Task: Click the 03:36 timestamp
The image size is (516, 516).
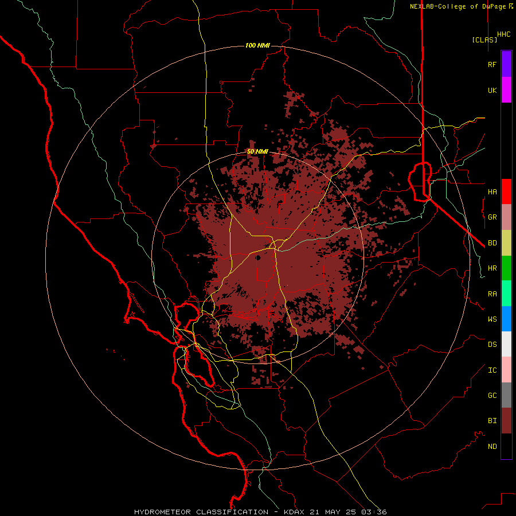Action: point(375,512)
